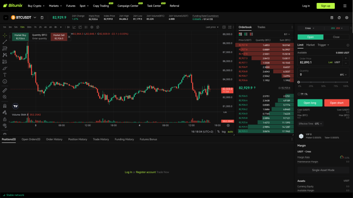Open page settings gear in the header
The image size is (353, 198).
pyautogui.click(x=347, y=17)
